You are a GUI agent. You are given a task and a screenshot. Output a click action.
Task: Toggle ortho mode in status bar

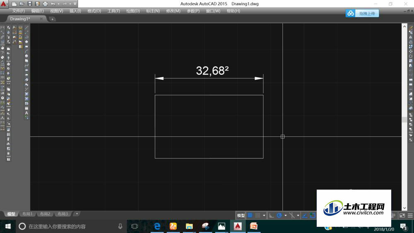point(271,215)
